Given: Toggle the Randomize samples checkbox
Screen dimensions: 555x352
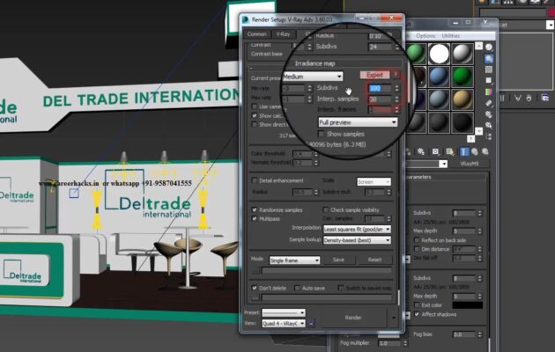Looking at the screenshot, I should point(254,210).
